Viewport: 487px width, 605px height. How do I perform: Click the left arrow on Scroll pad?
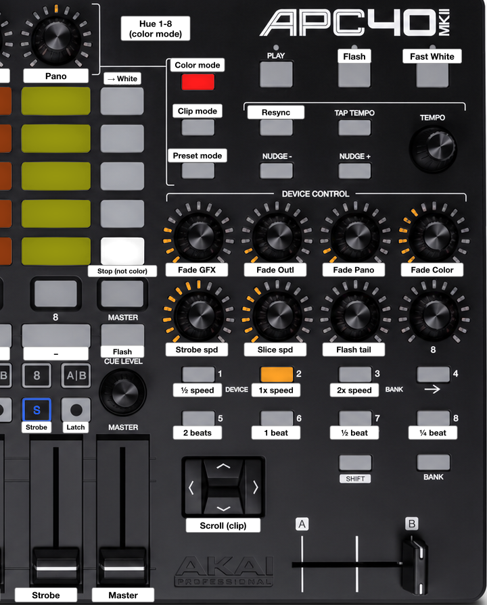[x=192, y=487]
